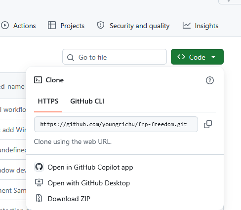Click the Projects table icon
The width and height of the screenshot is (241, 210).
tap(52, 26)
